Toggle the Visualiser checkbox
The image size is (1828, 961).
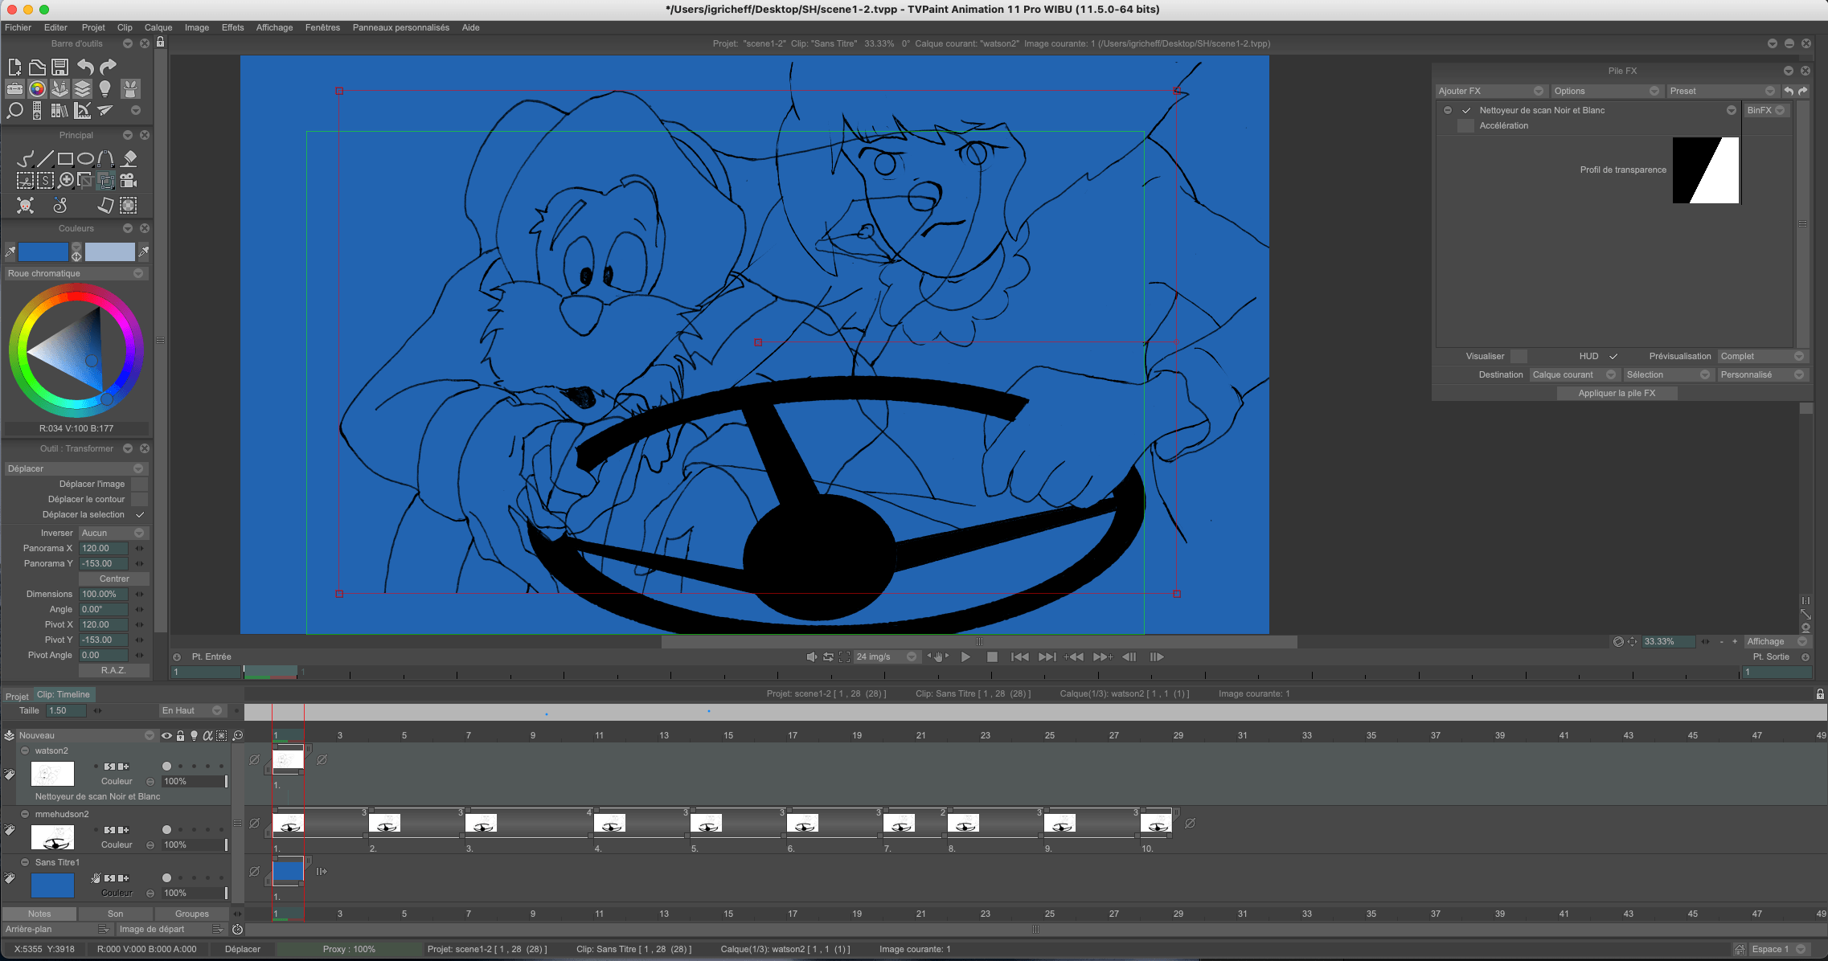click(1519, 356)
